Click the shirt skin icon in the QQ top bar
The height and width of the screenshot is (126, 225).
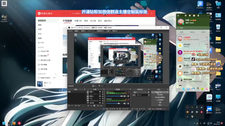pyautogui.click(x=190, y=15)
